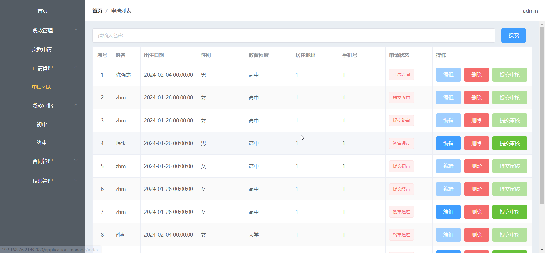Click the 申请管理 menu label
Image resolution: width=545 pixels, height=253 pixels.
(43, 68)
